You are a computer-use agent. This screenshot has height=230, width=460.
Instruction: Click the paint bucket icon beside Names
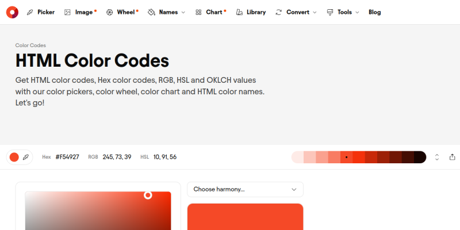click(x=151, y=12)
